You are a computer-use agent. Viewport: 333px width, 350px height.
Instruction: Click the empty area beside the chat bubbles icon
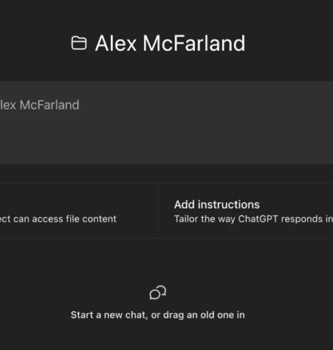208,292
